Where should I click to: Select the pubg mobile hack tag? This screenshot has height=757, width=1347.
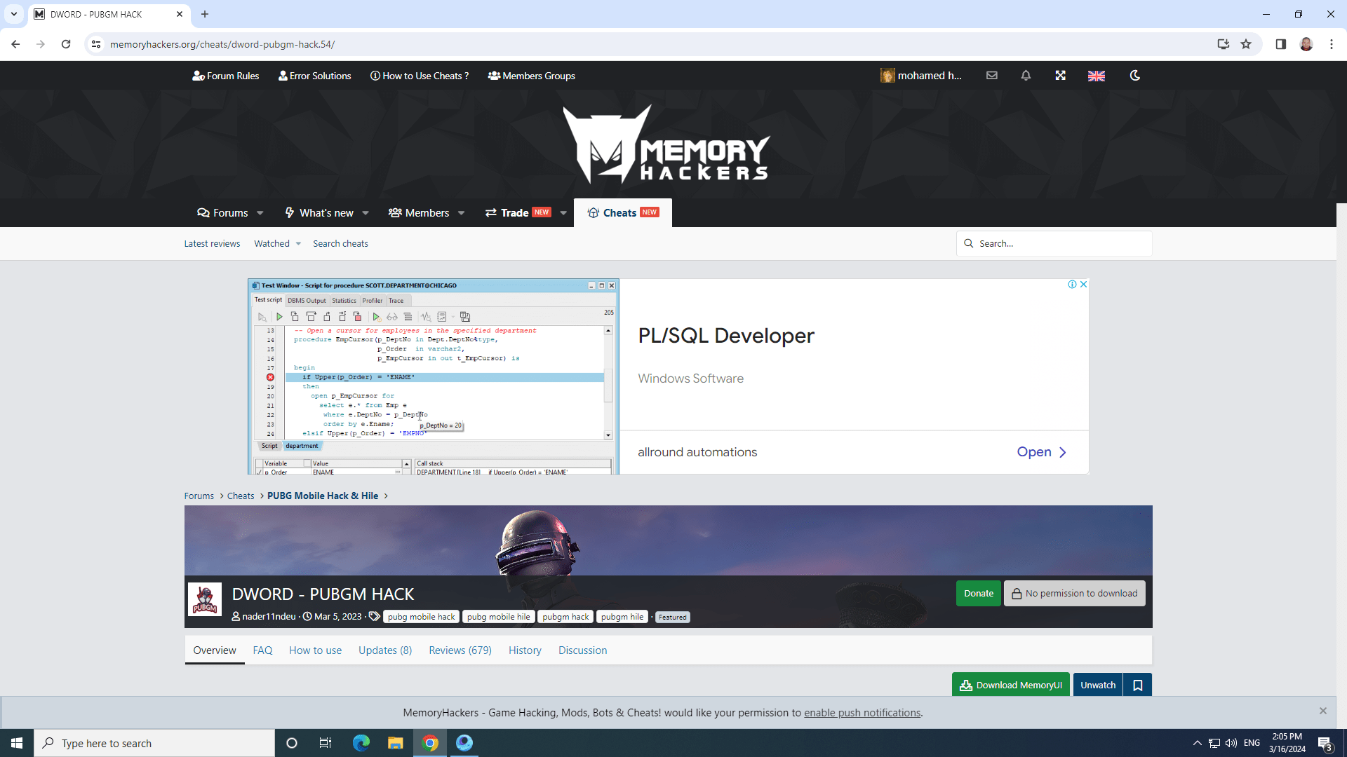click(421, 617)
